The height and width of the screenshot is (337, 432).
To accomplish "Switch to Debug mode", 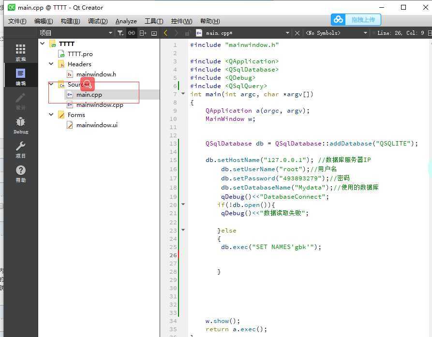I will tap(21, 125).
